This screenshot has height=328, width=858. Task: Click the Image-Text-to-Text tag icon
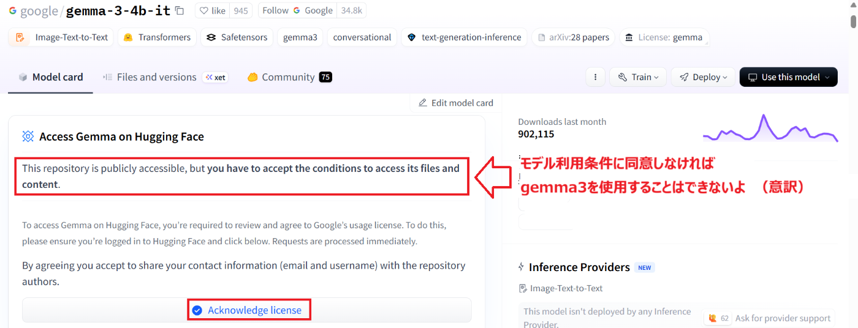click(x=20, y=37)
